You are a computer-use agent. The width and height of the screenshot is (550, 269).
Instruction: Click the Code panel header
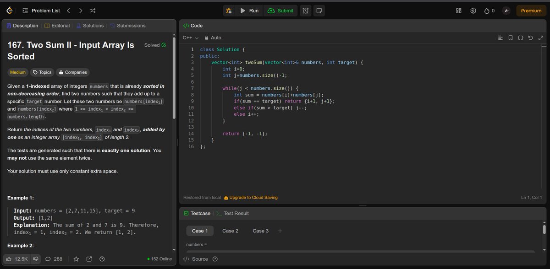pyautogui.click(x=193, y=26)
